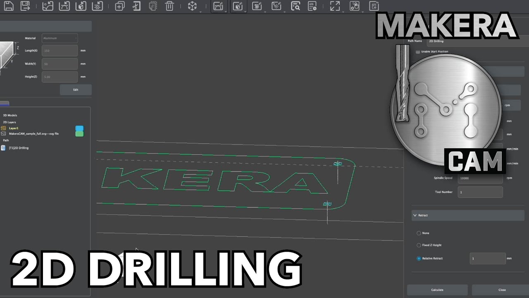Image resolution: width=529 pixels, height=298 pixels.
Task: Select Layer1 in the layers tree
Action: [14, 128]
